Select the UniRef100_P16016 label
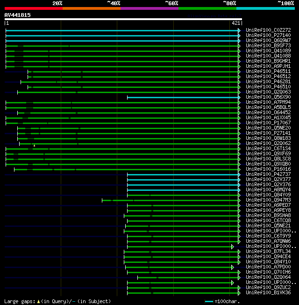 268,169
